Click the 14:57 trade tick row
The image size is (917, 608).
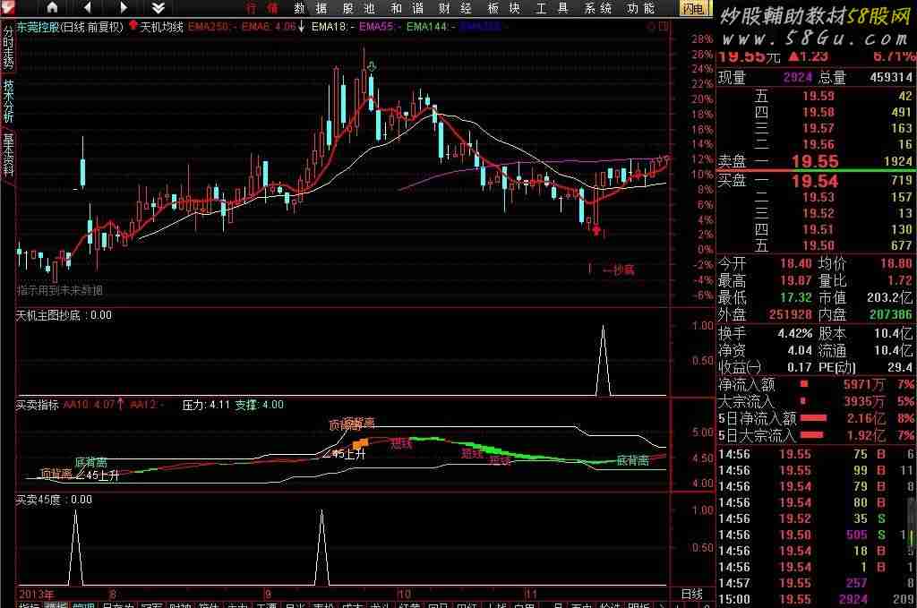817,583
